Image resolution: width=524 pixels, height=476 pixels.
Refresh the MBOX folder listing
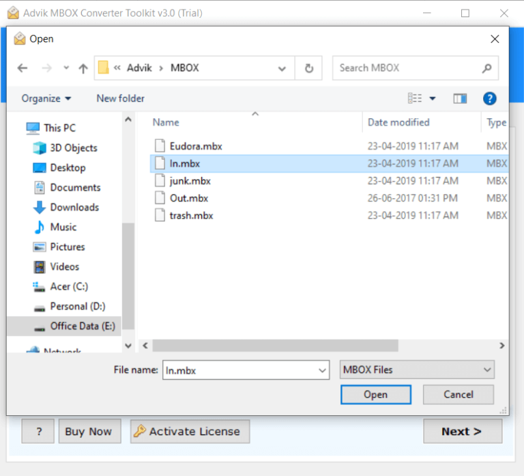[x=309, y=68]
